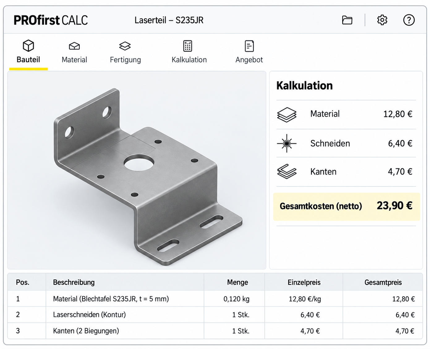Screen dimensions: 430x349
Task: Click position number 1 in table
Action: click(18, 299)
